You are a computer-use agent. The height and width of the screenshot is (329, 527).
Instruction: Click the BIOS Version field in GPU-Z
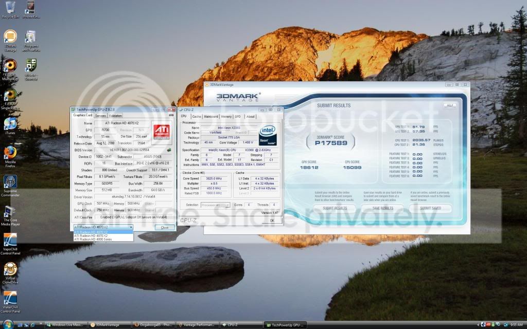pyautogui.click(x=129, y=150)
